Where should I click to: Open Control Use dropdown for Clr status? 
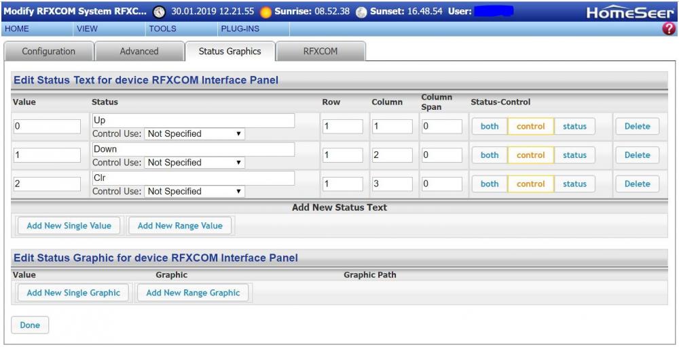(x=195, y=192)
